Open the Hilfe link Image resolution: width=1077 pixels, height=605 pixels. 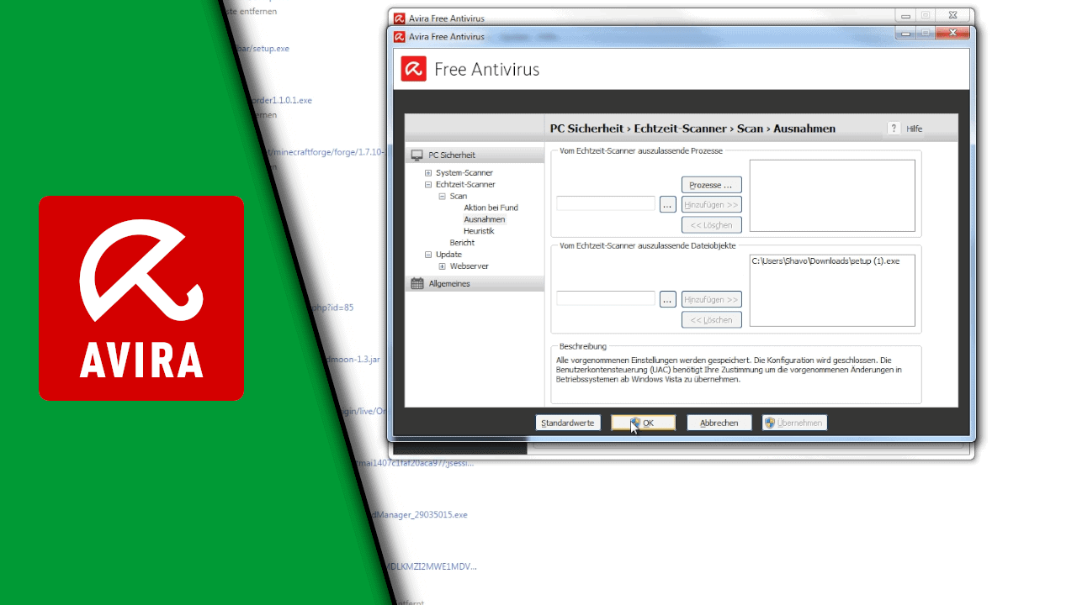pyautogui.click(x=914, y=129)
